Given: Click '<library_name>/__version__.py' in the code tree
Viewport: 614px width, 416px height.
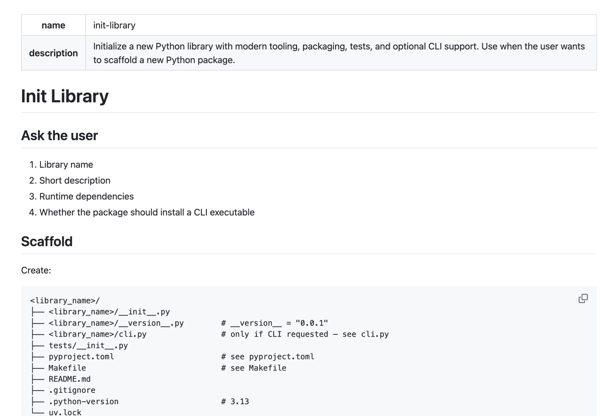Looking at the screenshot, I should click(x=116, y=323).
